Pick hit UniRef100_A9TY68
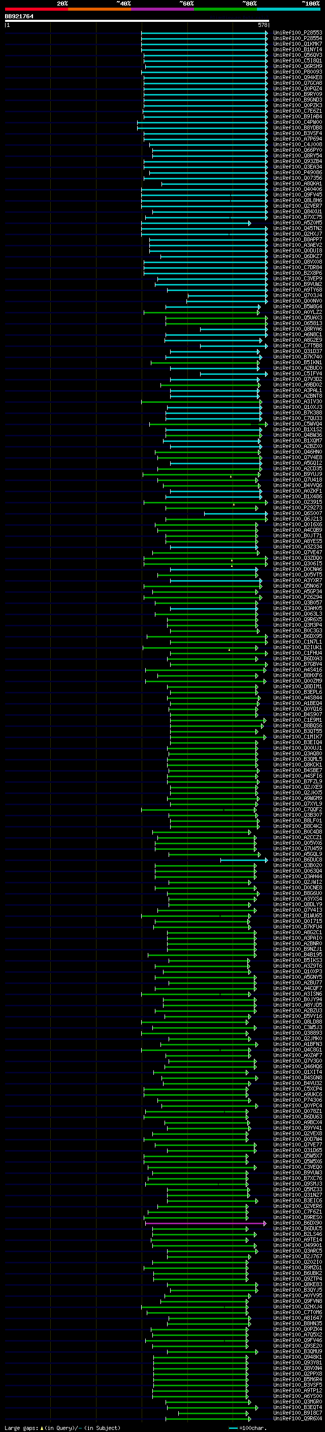Viewport: 325px width, 1432px height. [298, 290]
